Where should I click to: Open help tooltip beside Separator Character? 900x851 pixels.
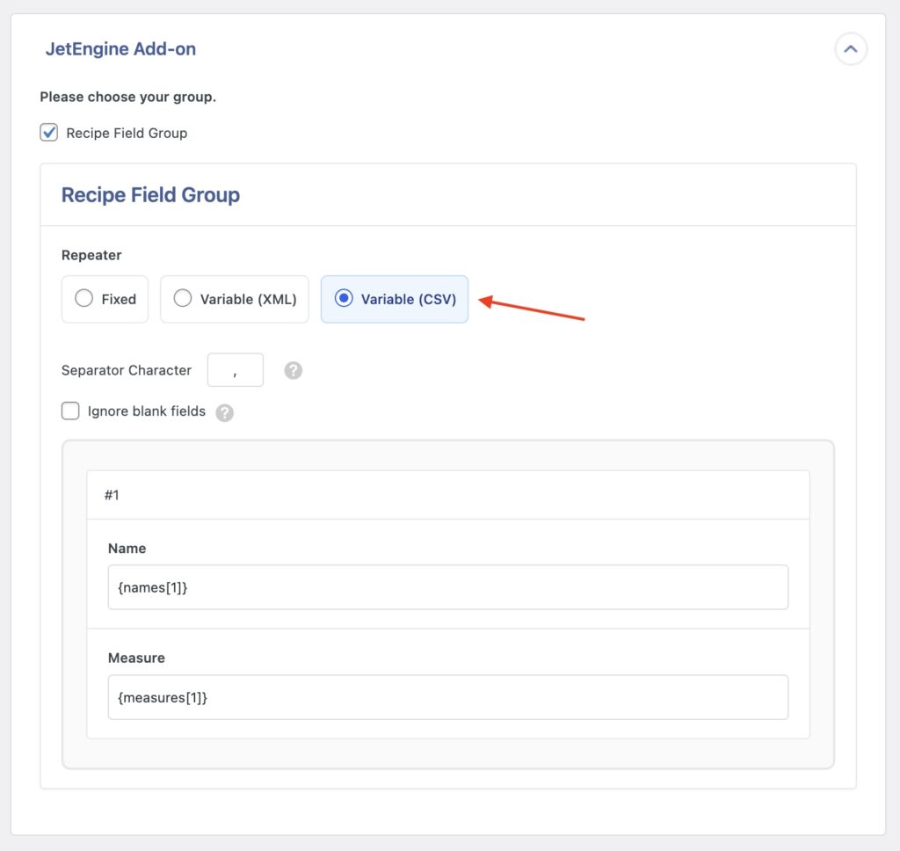coord(293,370)
